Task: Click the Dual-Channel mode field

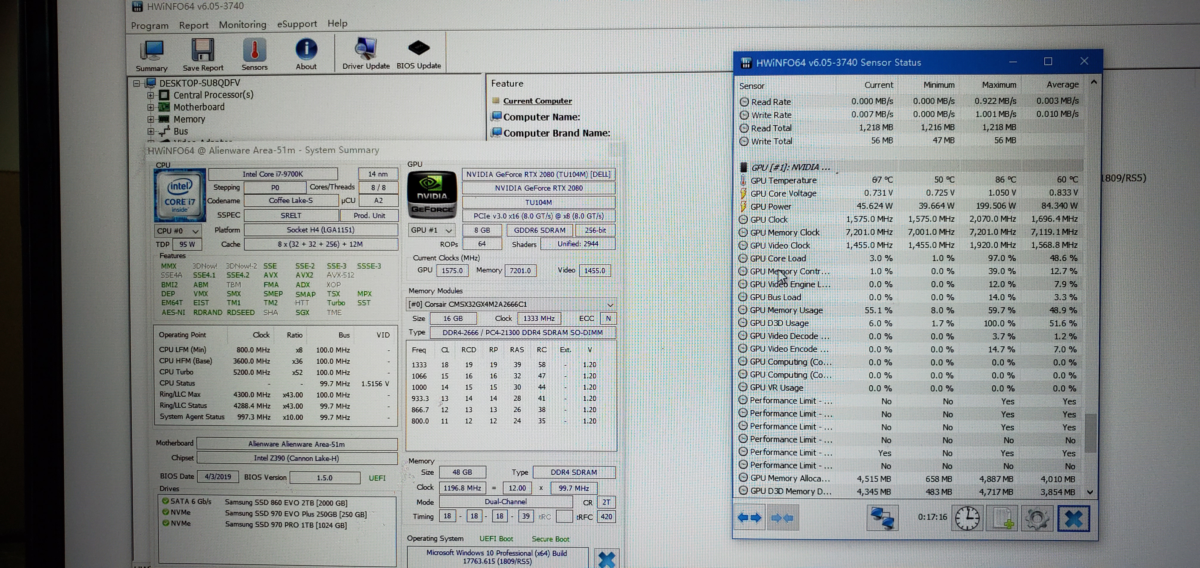Action: 506,502
